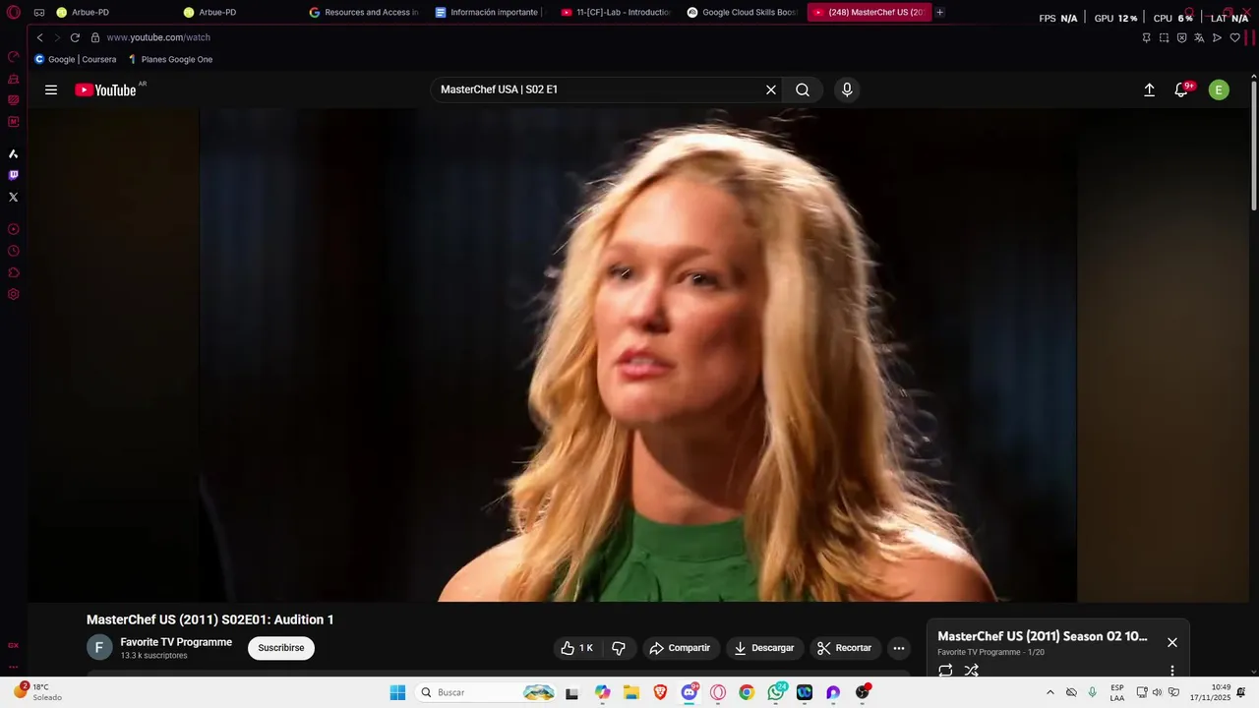Open the account avatar "E" menu
1259x708 pixels.
1219,89
